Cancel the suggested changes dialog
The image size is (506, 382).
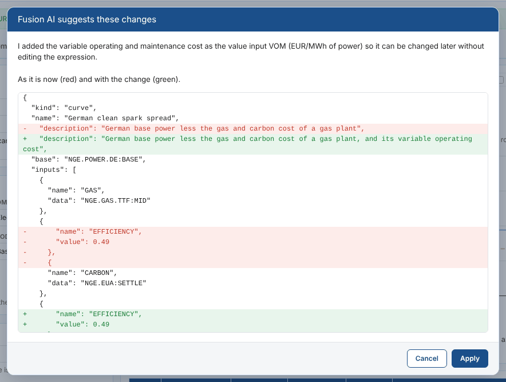[x=426, y=359]
